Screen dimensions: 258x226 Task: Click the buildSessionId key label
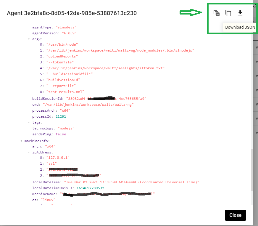(x=48, y=98)
